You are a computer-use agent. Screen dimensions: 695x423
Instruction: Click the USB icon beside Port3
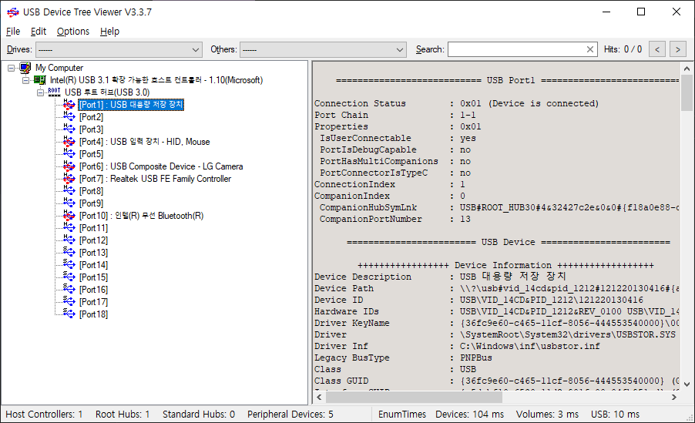point(69,129)
